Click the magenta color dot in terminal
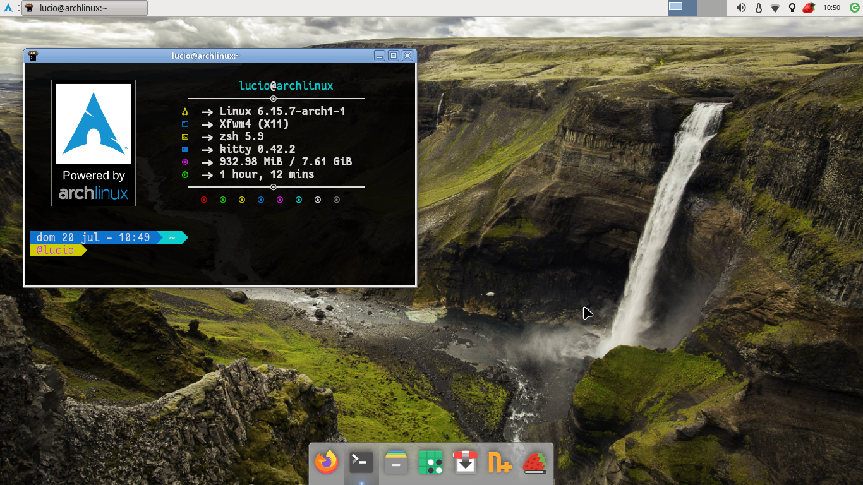The image size is (863, 485). (280, 200)
